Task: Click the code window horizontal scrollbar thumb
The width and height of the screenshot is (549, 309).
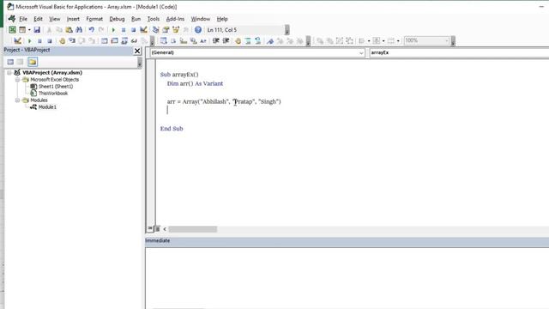Action: (x=192, y=229)
